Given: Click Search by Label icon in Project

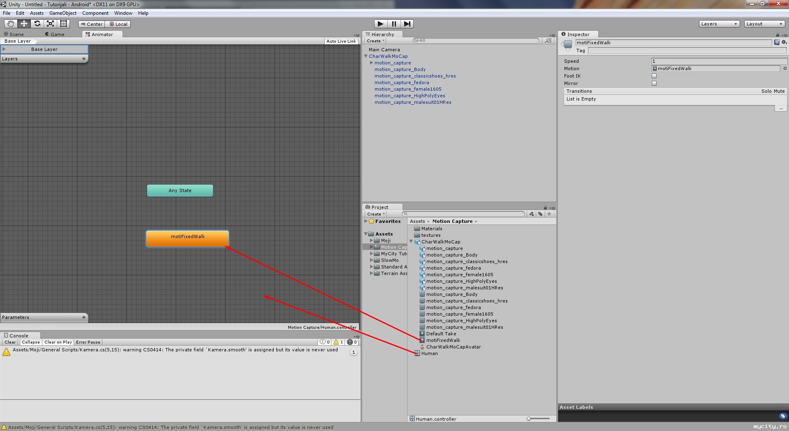Looking at the screenshot, I should pyautogui.click(x=540, y=214).
